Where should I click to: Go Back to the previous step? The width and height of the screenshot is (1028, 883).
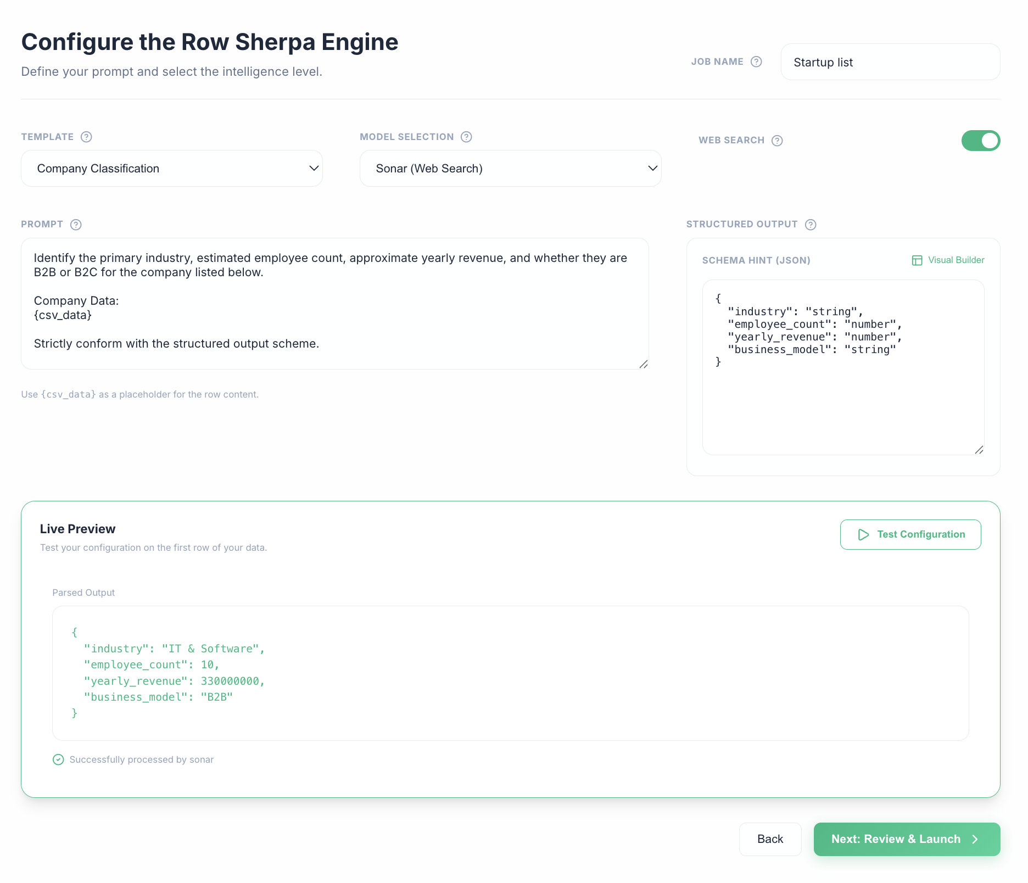point(770,839)
